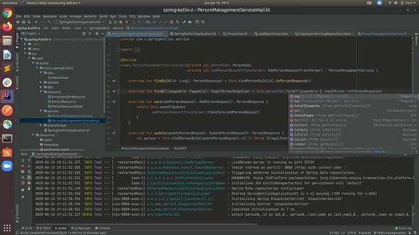Open Zoom from the Ubuntu dock

coord(7,166)
